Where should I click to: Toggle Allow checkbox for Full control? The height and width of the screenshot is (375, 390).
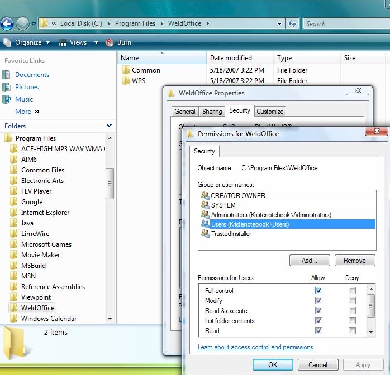(318, 291)
